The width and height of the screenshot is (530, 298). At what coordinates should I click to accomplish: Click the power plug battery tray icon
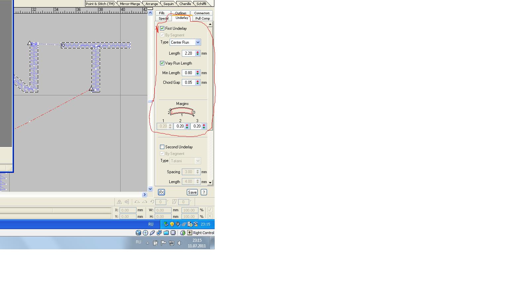point(155,243)
